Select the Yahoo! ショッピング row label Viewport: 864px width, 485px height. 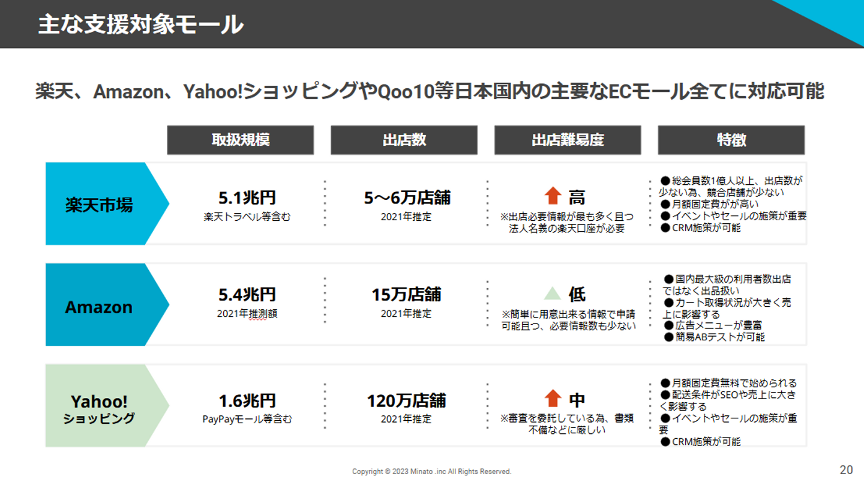(99, 409)
